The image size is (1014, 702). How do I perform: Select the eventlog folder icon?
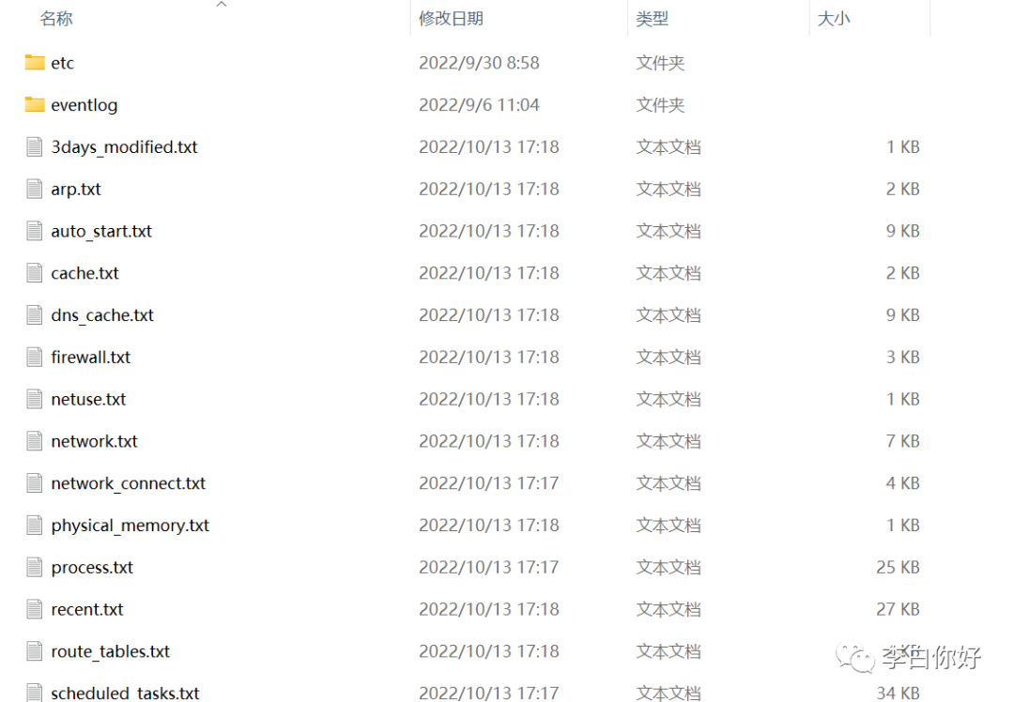point(35,105)
